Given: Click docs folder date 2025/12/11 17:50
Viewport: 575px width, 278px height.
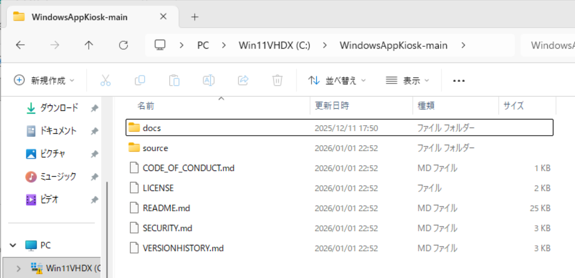Looking at the screenshot, I should point(346,128).
